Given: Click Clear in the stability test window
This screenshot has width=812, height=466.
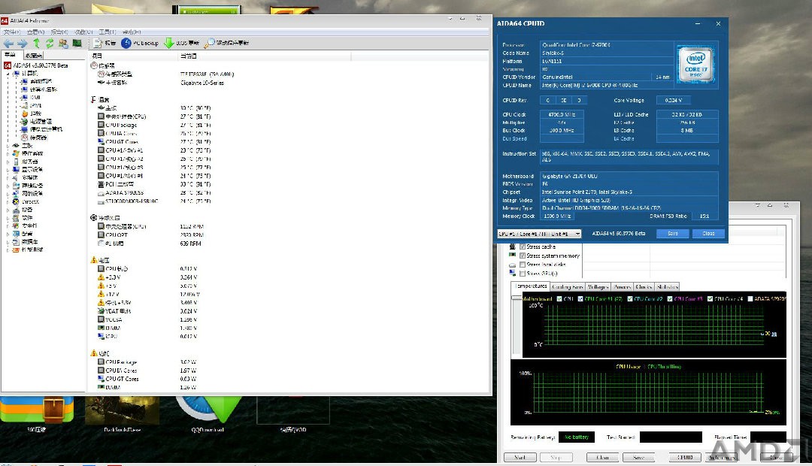Looking at the screenshot, I should (603, 457).
